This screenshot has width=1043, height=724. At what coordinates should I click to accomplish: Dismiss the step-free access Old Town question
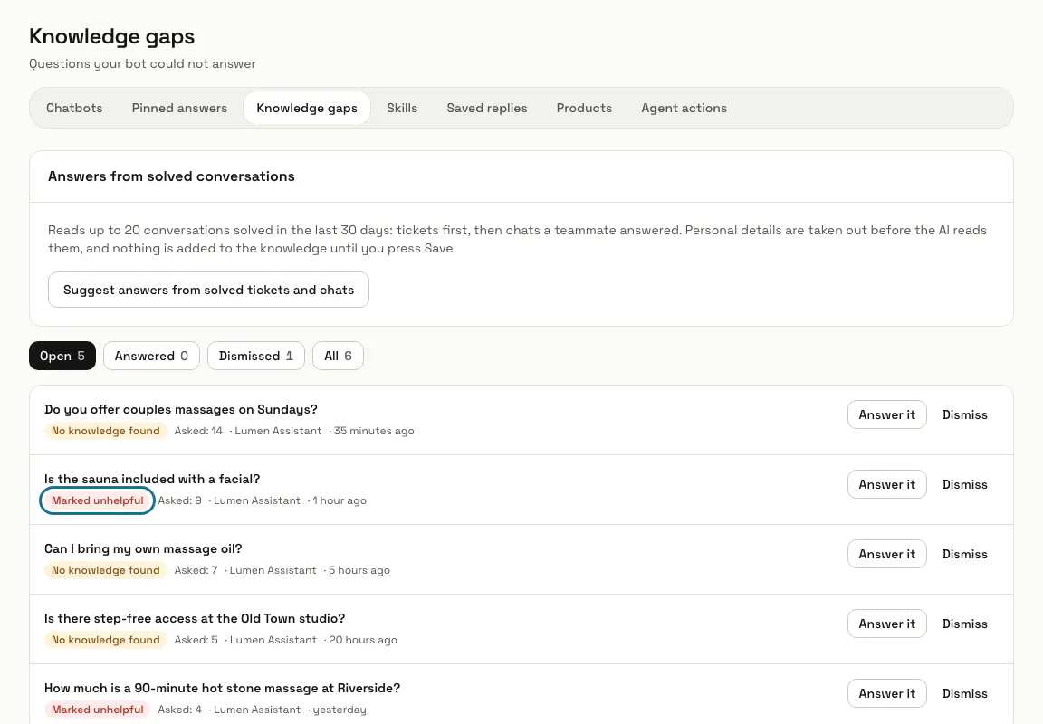pos(964,624)
